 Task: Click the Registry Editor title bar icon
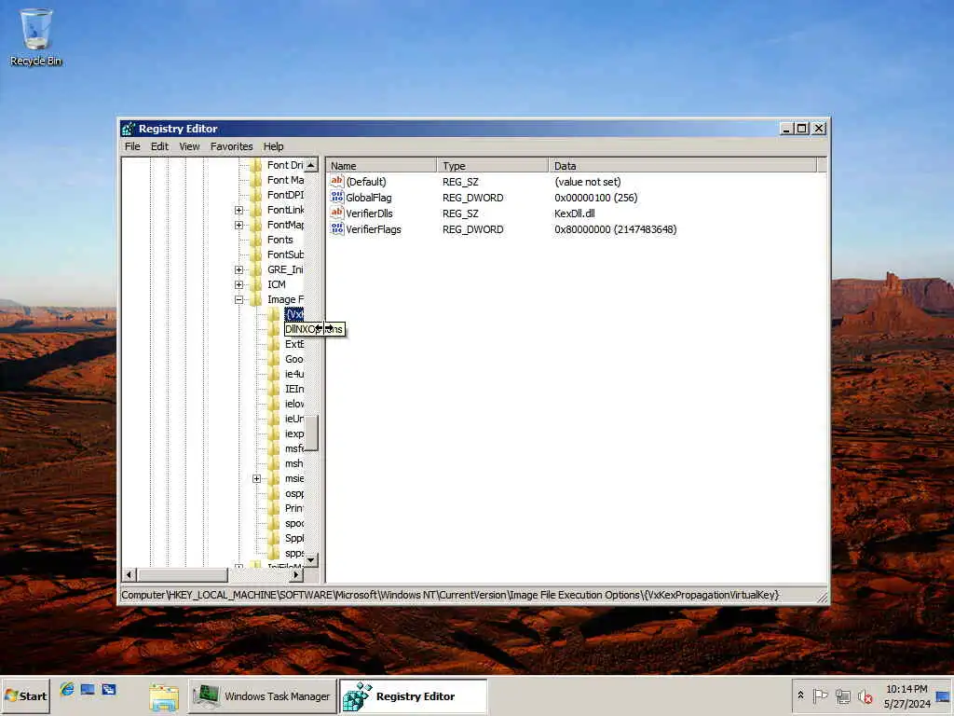(x=129, y=129)
